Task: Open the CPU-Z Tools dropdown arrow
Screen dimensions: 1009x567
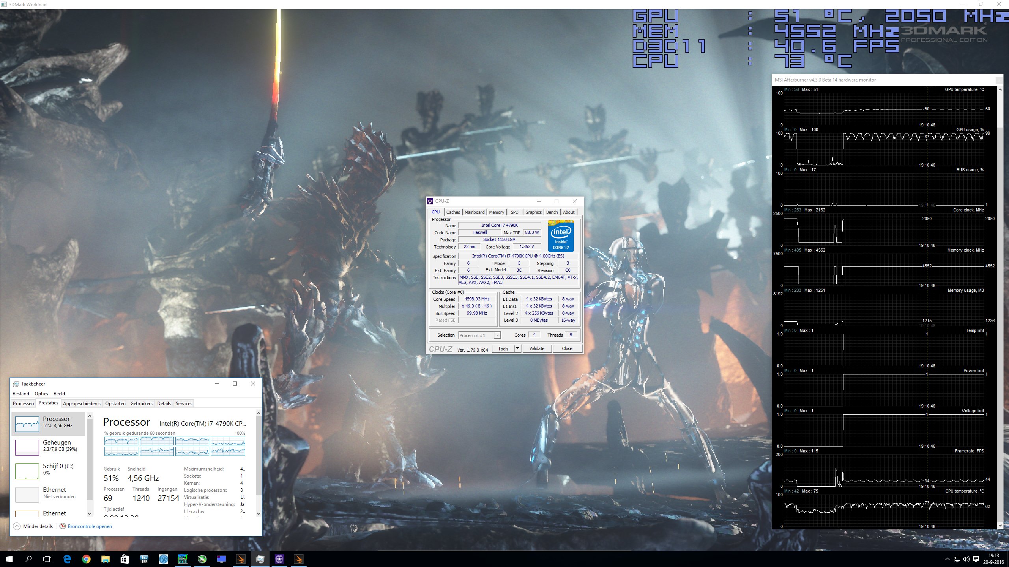Action: [518, 348]
